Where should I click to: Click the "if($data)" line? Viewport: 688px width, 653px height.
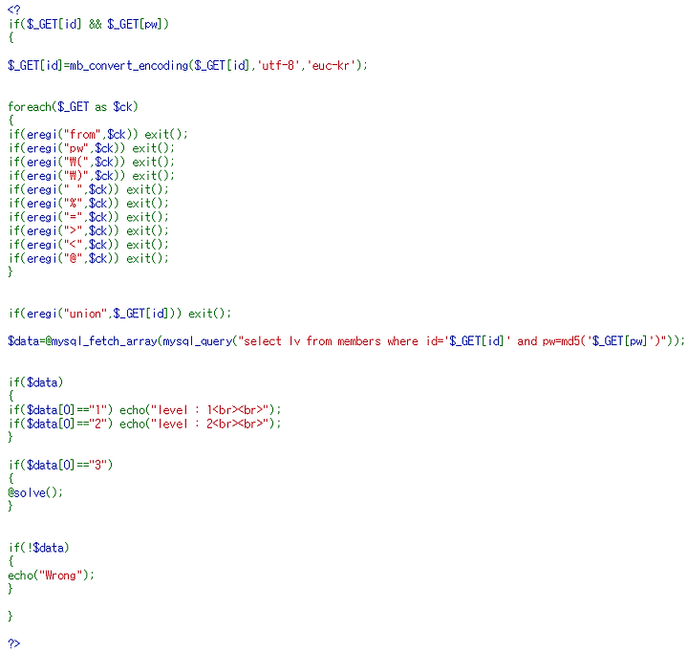(35, 382)
